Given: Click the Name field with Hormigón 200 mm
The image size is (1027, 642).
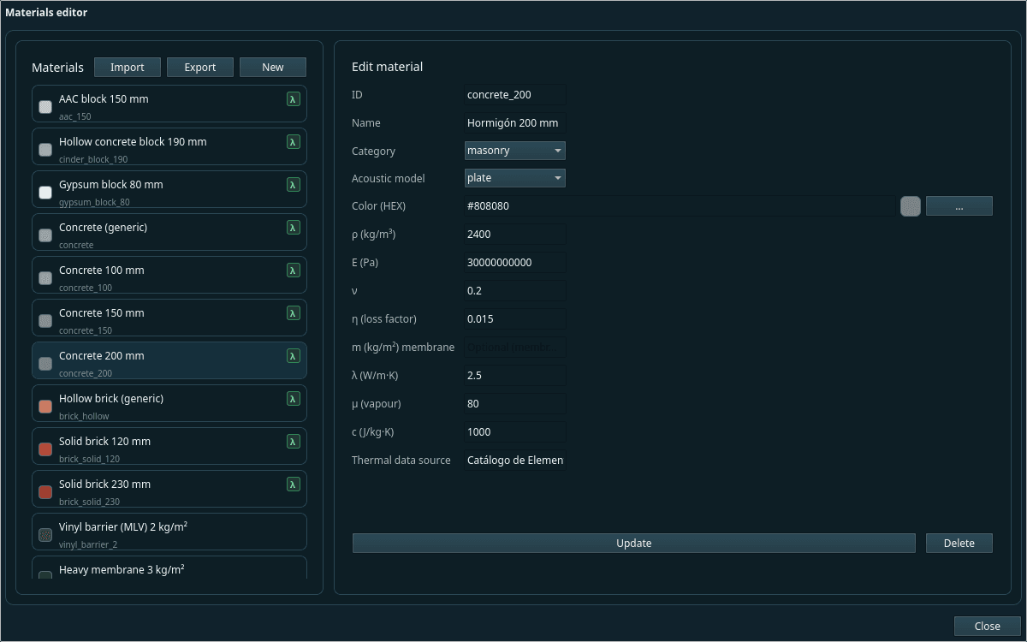Looking at the screenshot, I should click(x=515, y=122).
